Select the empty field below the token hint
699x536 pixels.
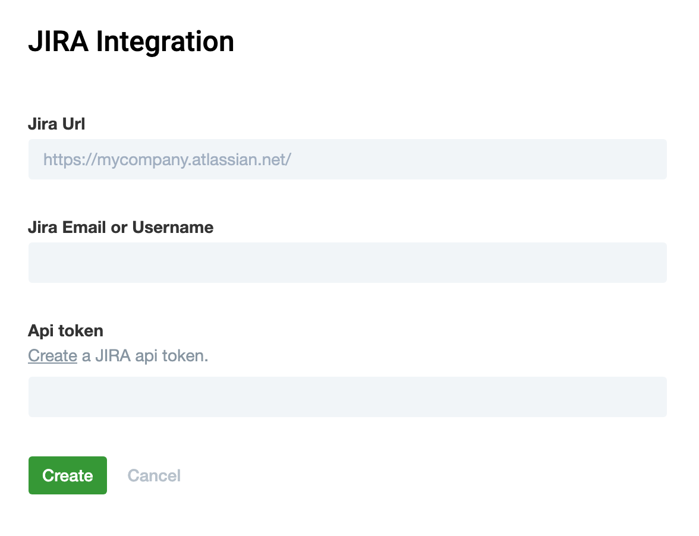pos(347,396)
